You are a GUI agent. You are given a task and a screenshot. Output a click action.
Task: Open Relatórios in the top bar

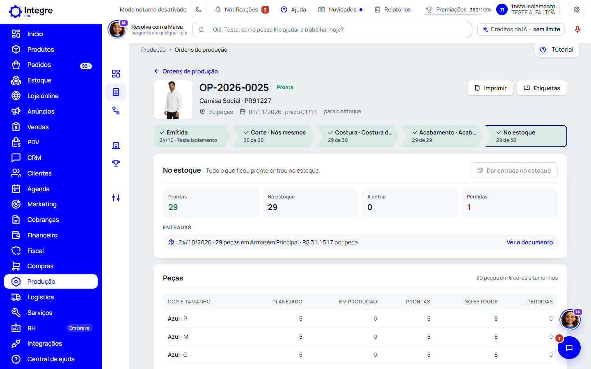(x=393, y=9)
